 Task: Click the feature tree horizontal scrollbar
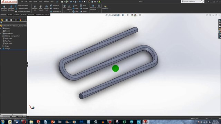coord(13,115)
